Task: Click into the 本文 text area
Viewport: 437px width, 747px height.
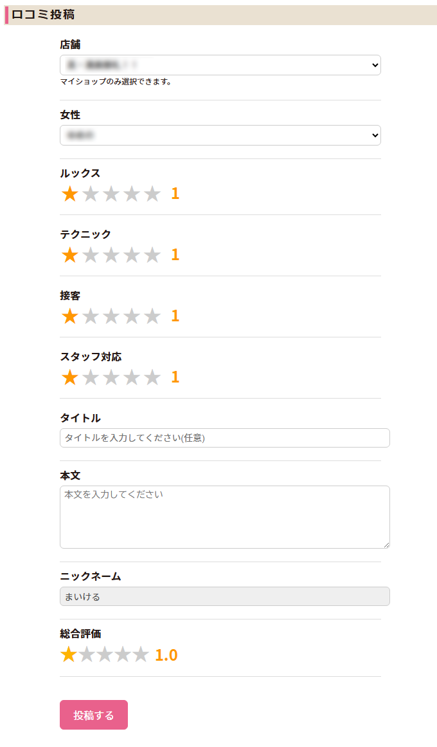Action: pyautogui.click(x=224, y=517)
